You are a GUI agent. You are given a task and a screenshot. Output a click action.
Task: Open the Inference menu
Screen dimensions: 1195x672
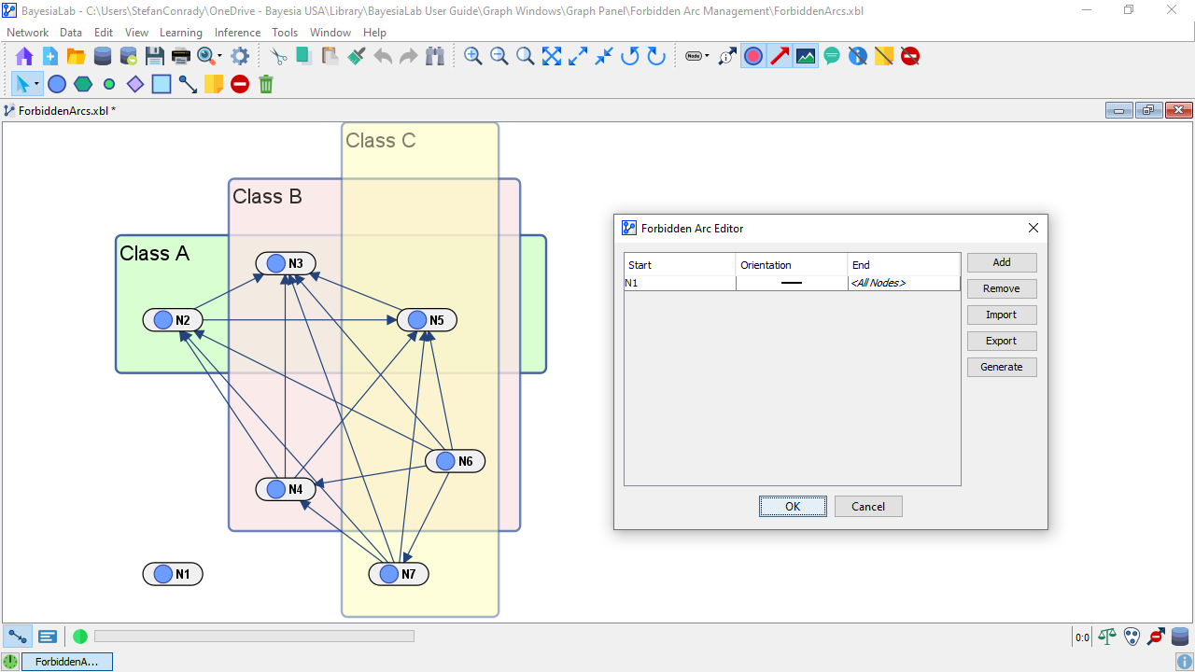pyautogui.click(x=238, y=33)
